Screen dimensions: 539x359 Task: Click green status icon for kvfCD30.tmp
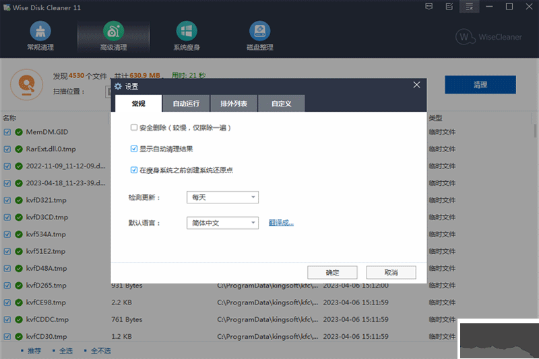click(x=19, y=337)
